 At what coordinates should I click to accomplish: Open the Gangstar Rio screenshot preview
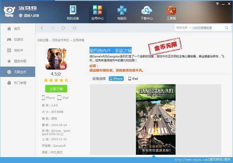click(x=156, y=119)
